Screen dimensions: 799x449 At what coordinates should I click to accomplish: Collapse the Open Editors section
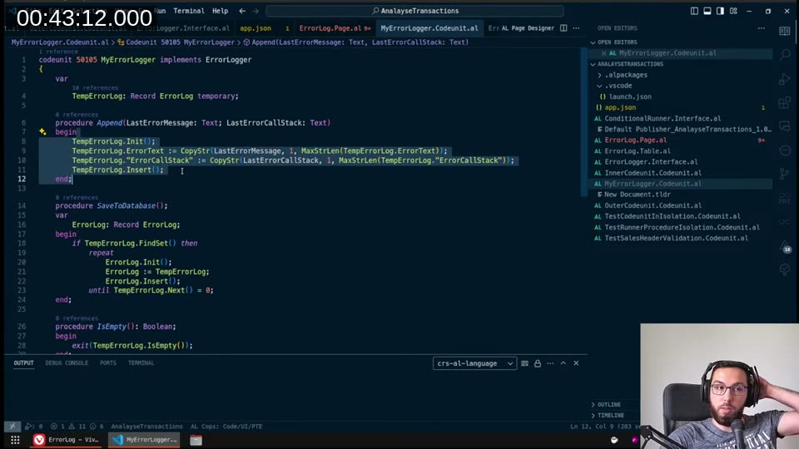coord(617,42)
